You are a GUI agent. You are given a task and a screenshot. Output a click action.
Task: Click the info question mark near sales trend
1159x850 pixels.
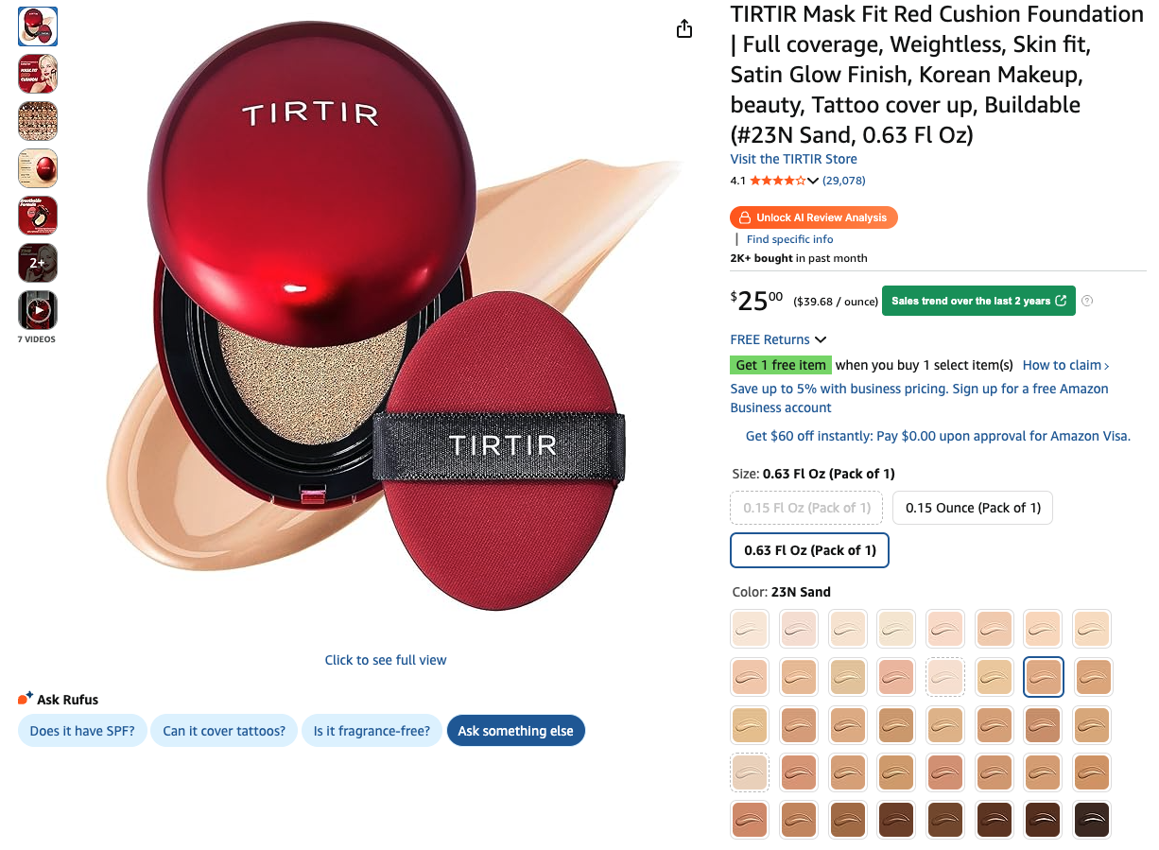tap(1087, 301)
